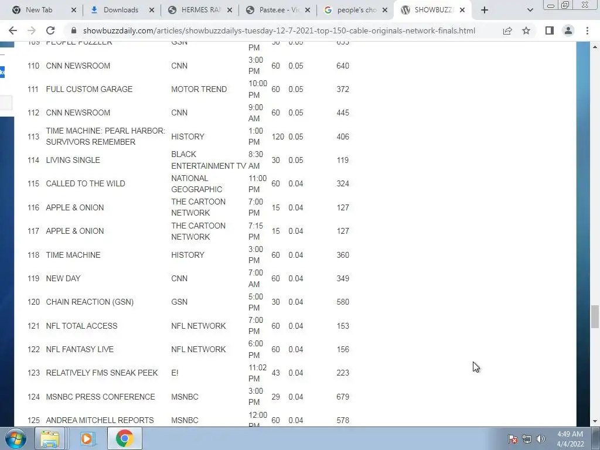
Task: Open the taskbar clock showing 4:49 AM
Action: [570, 439]
